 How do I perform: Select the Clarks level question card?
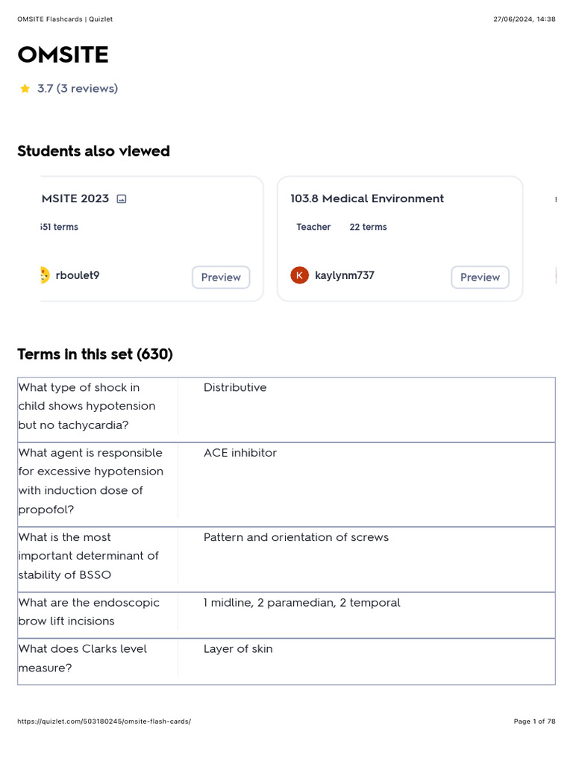(83, 658)
